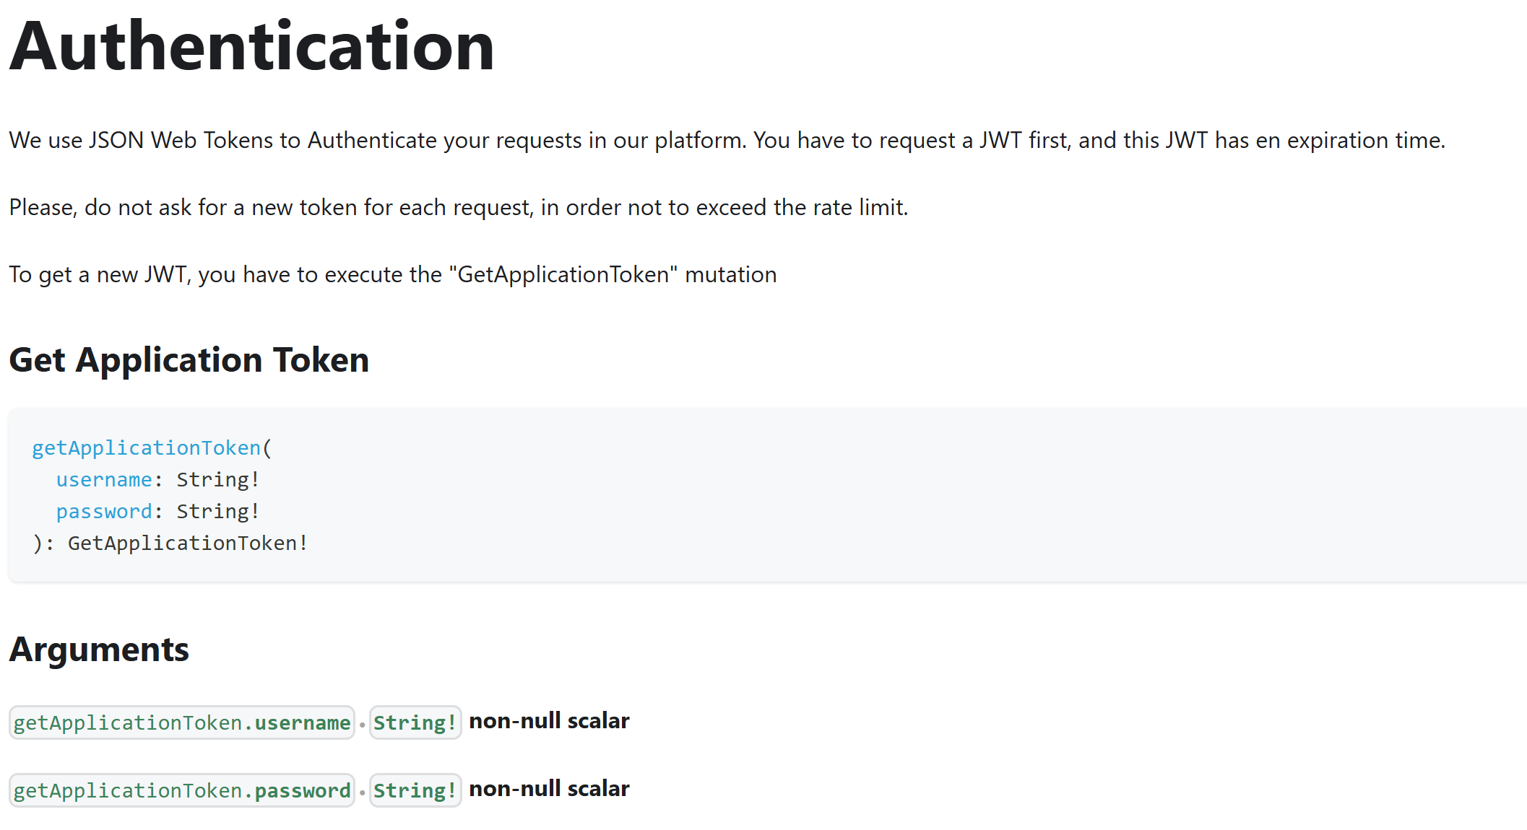Image resolution: width=1527 pixels, height=830 pixels.
Task: Click String! badge beside password argument
Action: [x=415, y=790]
